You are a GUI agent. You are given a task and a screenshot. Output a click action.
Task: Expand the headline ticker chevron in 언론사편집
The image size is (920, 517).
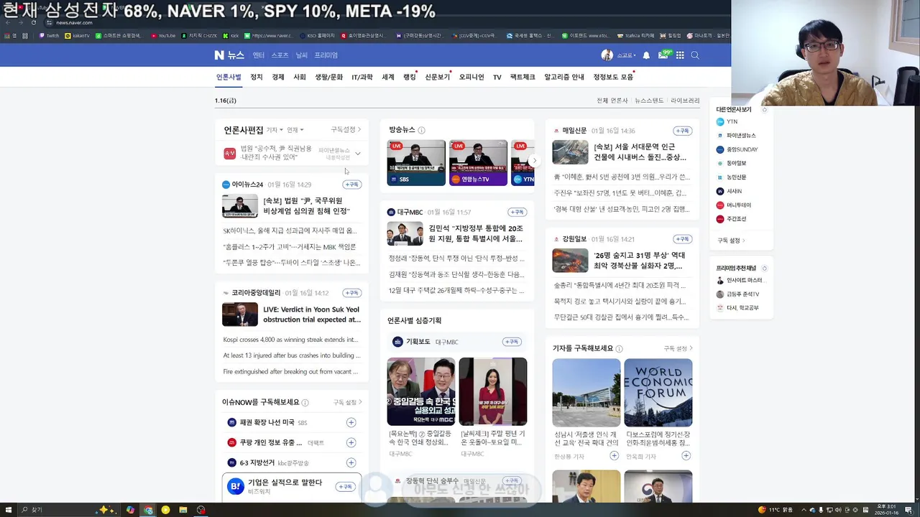[357, 154]
